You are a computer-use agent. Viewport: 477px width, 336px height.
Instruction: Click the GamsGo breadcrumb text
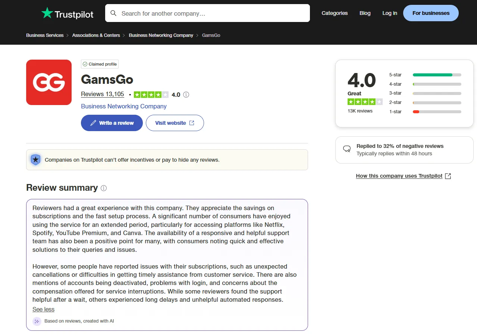211,35
